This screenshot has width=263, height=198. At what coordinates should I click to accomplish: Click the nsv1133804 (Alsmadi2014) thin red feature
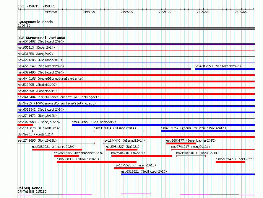pyautogui.click(x=119, y=131)
